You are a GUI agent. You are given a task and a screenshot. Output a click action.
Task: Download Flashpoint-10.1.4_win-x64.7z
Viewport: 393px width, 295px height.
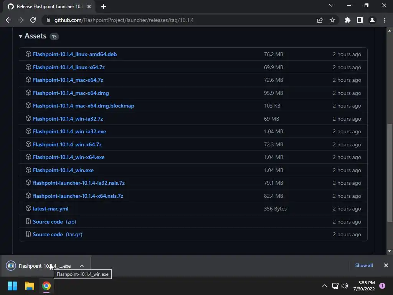(x=67, y=144)
